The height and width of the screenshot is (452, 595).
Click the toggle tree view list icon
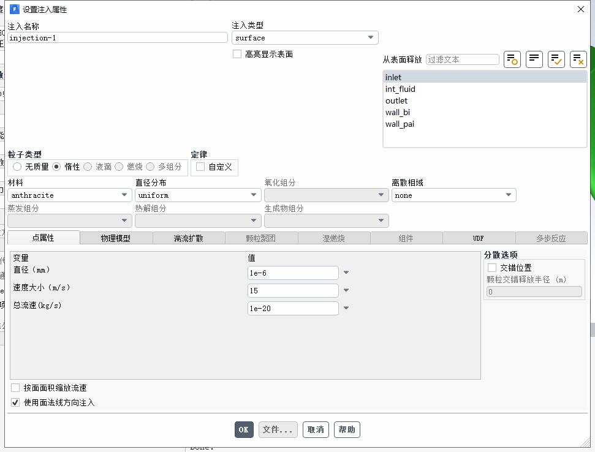[x=512, y=59]
